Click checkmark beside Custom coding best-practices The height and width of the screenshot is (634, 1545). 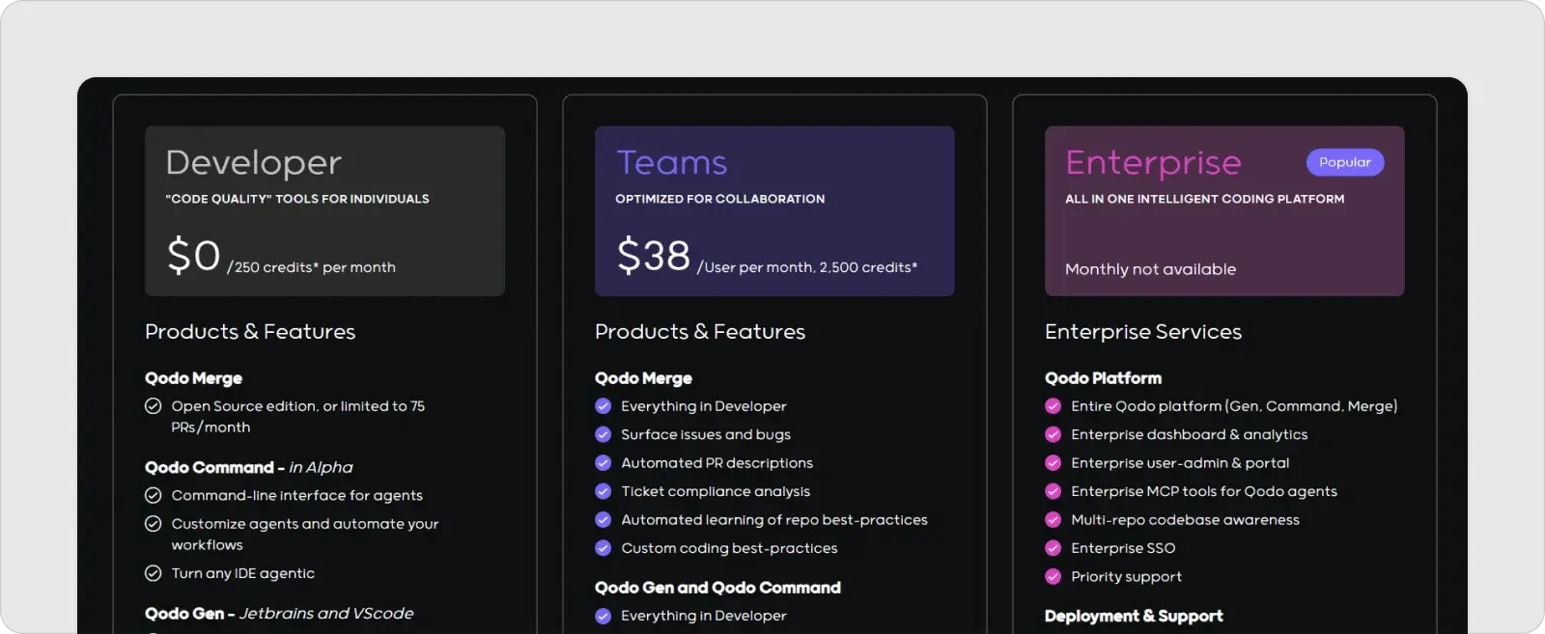pos(604,548)
